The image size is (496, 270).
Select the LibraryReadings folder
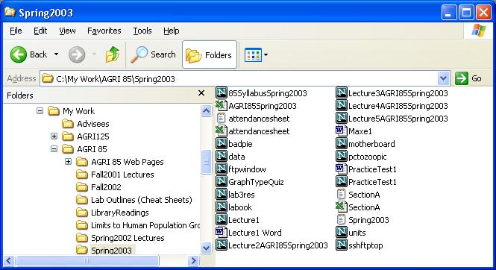113,213
